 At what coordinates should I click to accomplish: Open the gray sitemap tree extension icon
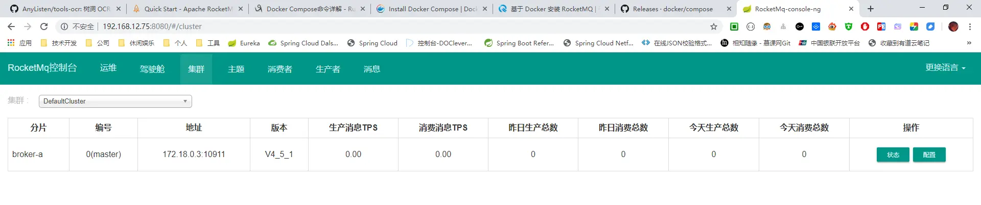pyautogui.click(x=783, y=27)
